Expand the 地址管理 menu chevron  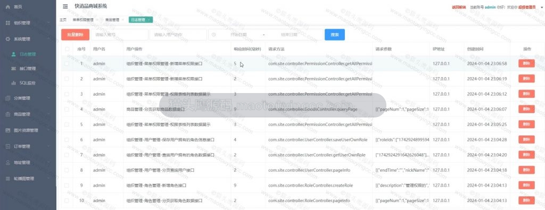pyautogui.click(x=48, y=163)
